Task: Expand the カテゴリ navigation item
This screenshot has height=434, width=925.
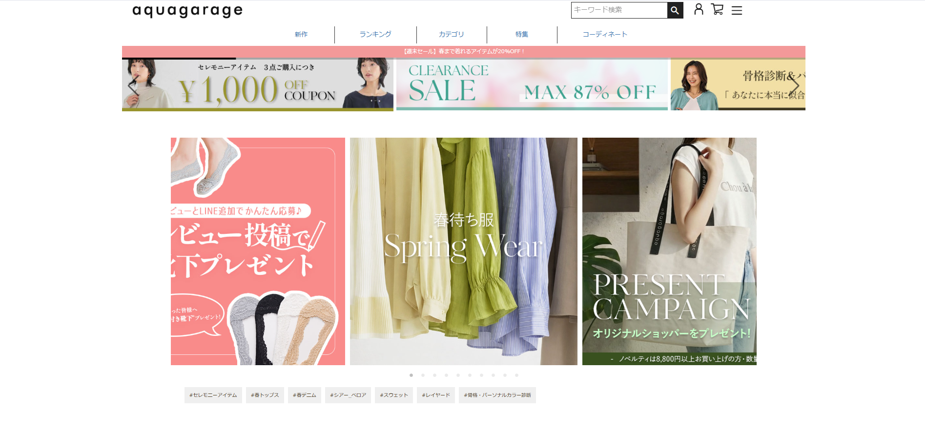Action: click(x=451, y=35)
